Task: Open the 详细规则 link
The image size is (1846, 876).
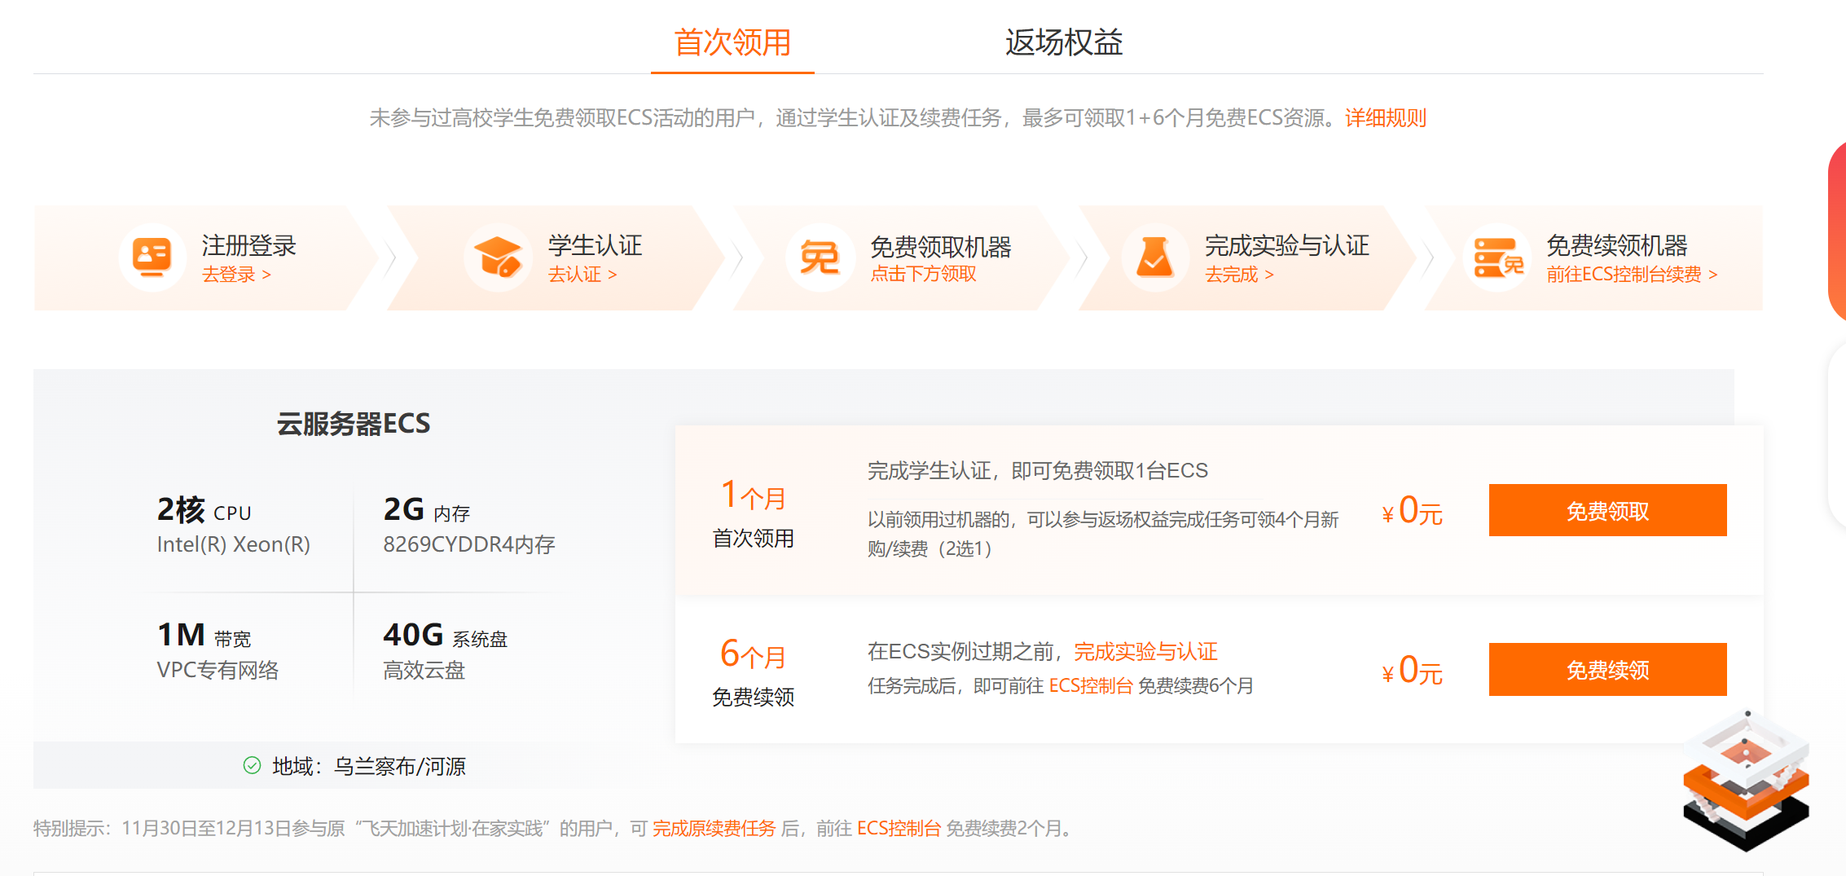Action: click(1386, 118)
